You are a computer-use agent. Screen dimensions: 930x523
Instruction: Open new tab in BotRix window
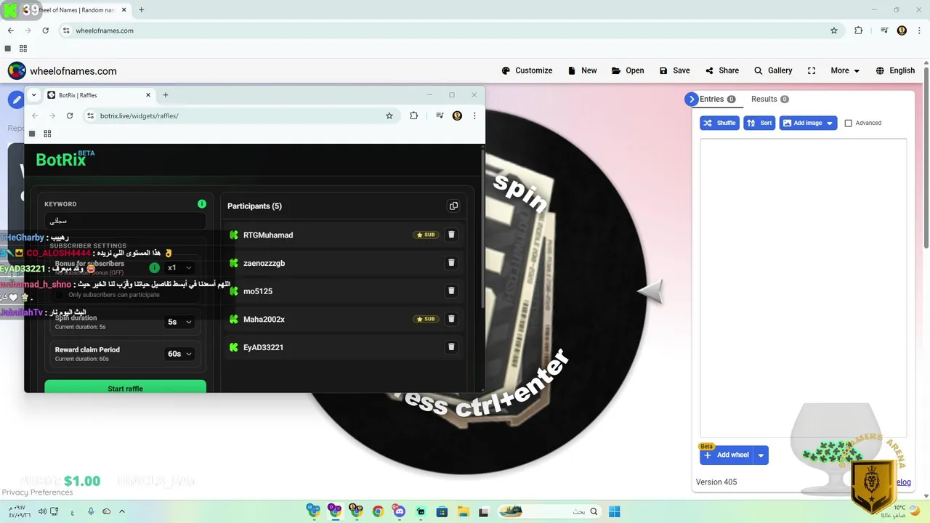[x=166, y=95]
